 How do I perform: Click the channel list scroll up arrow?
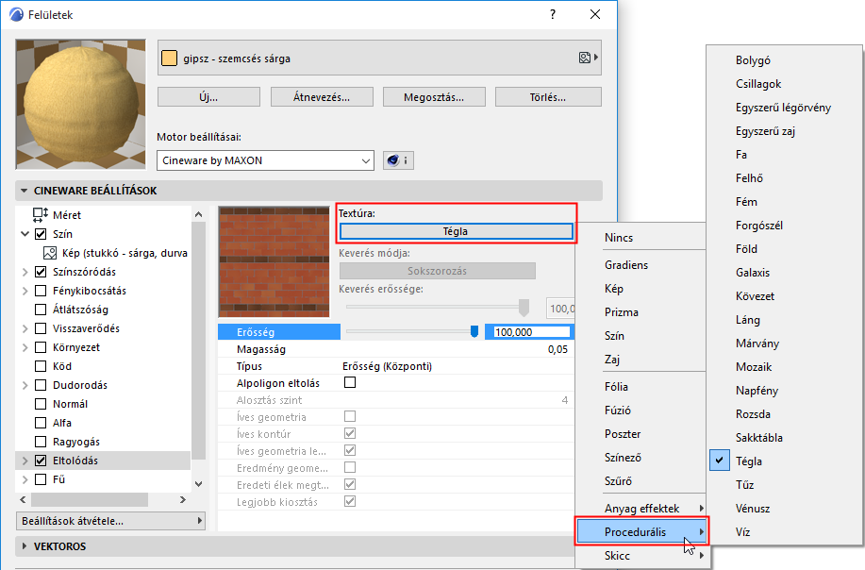pos(199,214)
